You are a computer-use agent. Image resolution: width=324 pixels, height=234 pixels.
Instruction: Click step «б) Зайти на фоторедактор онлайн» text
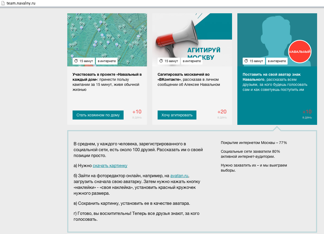[x=137, y=185]
